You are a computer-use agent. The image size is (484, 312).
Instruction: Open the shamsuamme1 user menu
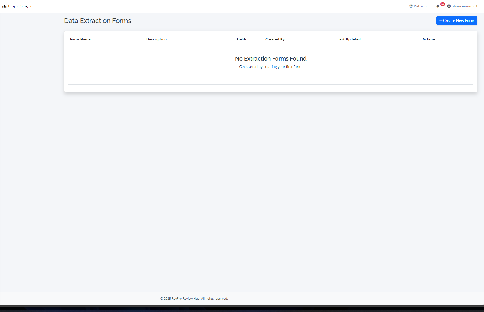(x=464, y=6)
